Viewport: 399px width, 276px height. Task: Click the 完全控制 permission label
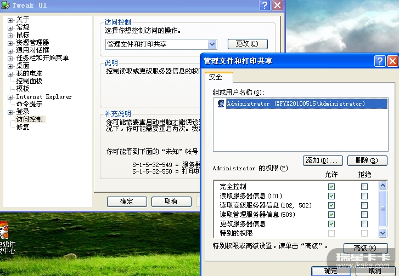(233, 187)
